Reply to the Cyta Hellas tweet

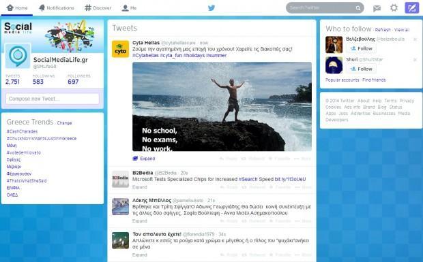(x=228, y=159)
